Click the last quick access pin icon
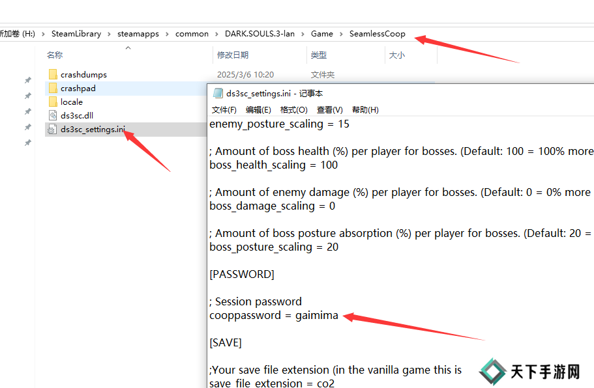 pos(27,143)
